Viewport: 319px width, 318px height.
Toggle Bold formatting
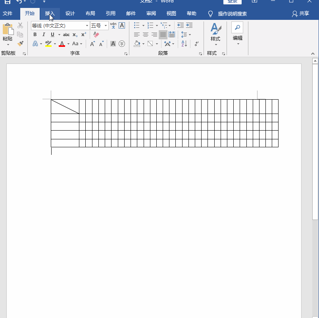tap(35, 35)
